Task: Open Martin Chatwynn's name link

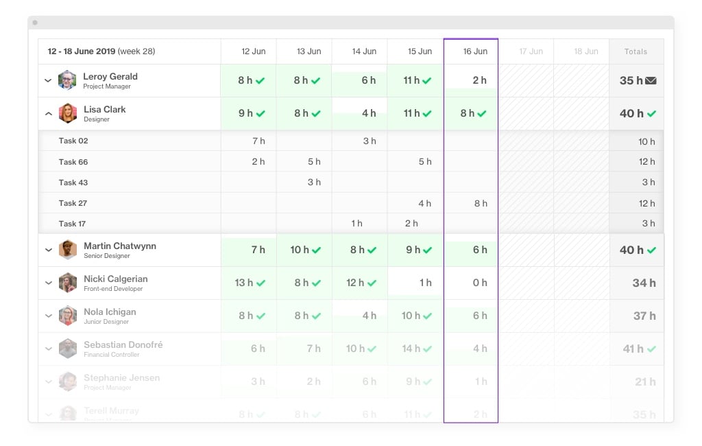Action: click(x=120, y=246)
